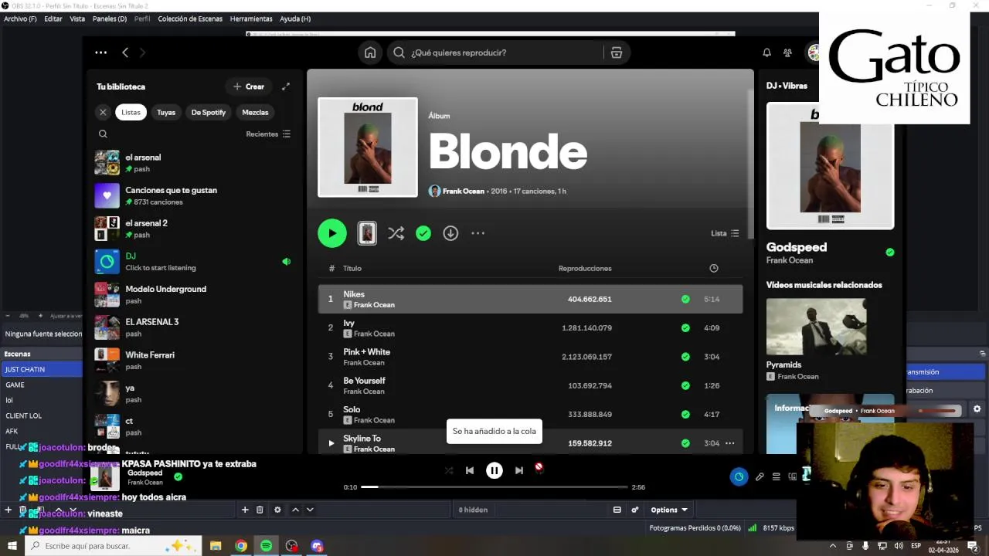Seek on the song progress bar
The width and height of the screenshot is (989, 556).
[494, 487]
